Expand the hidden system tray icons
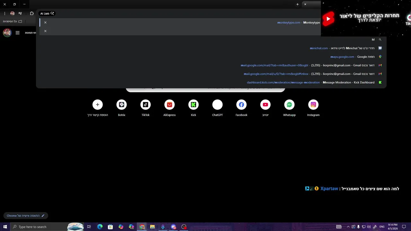411x231 pixels. click(x=348, y=227)
